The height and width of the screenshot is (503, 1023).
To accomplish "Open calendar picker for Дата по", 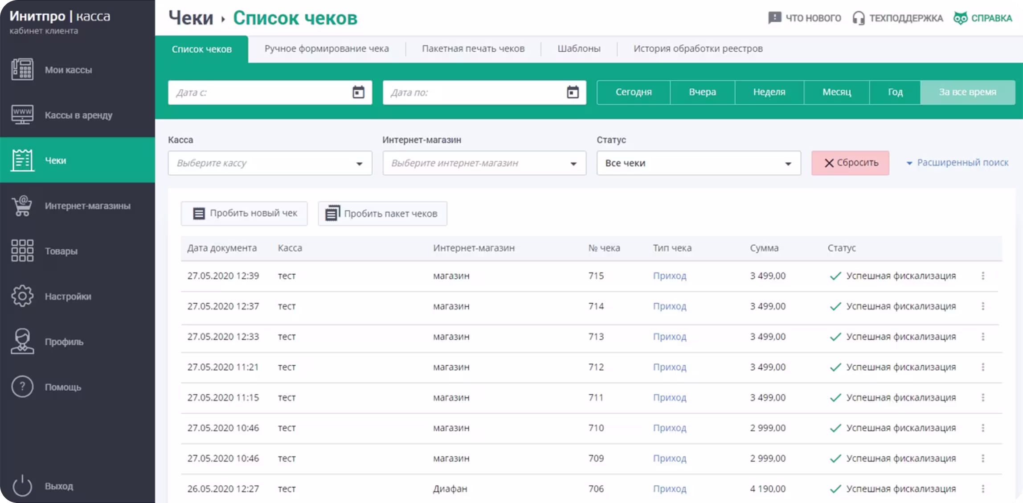I will pyautogui.click(x=573, y=92).
